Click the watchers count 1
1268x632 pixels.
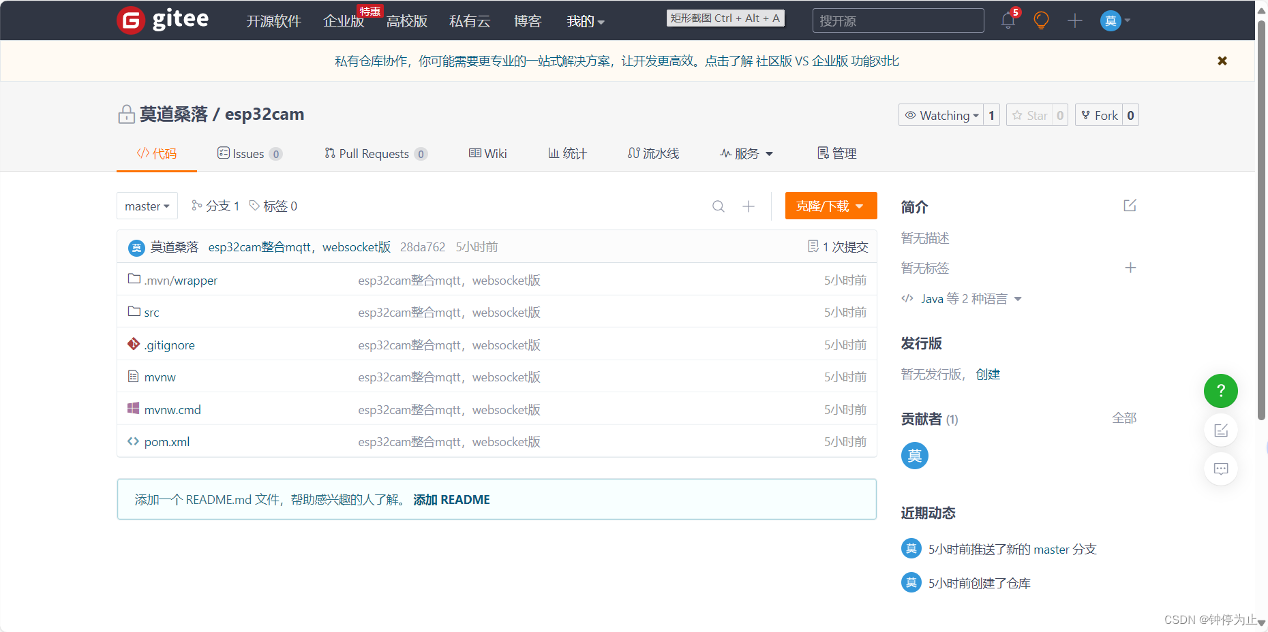992,115
